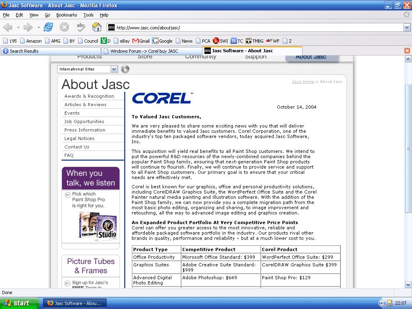
Task: Open the Windows Start button
Action: [x=19, y=303]
